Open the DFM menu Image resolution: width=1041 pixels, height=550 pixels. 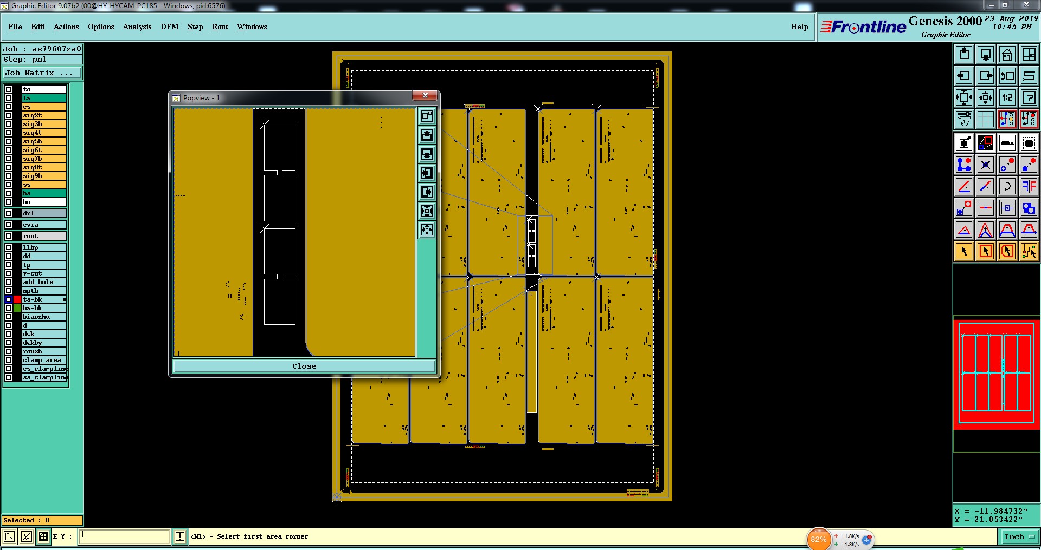(170, 27)
